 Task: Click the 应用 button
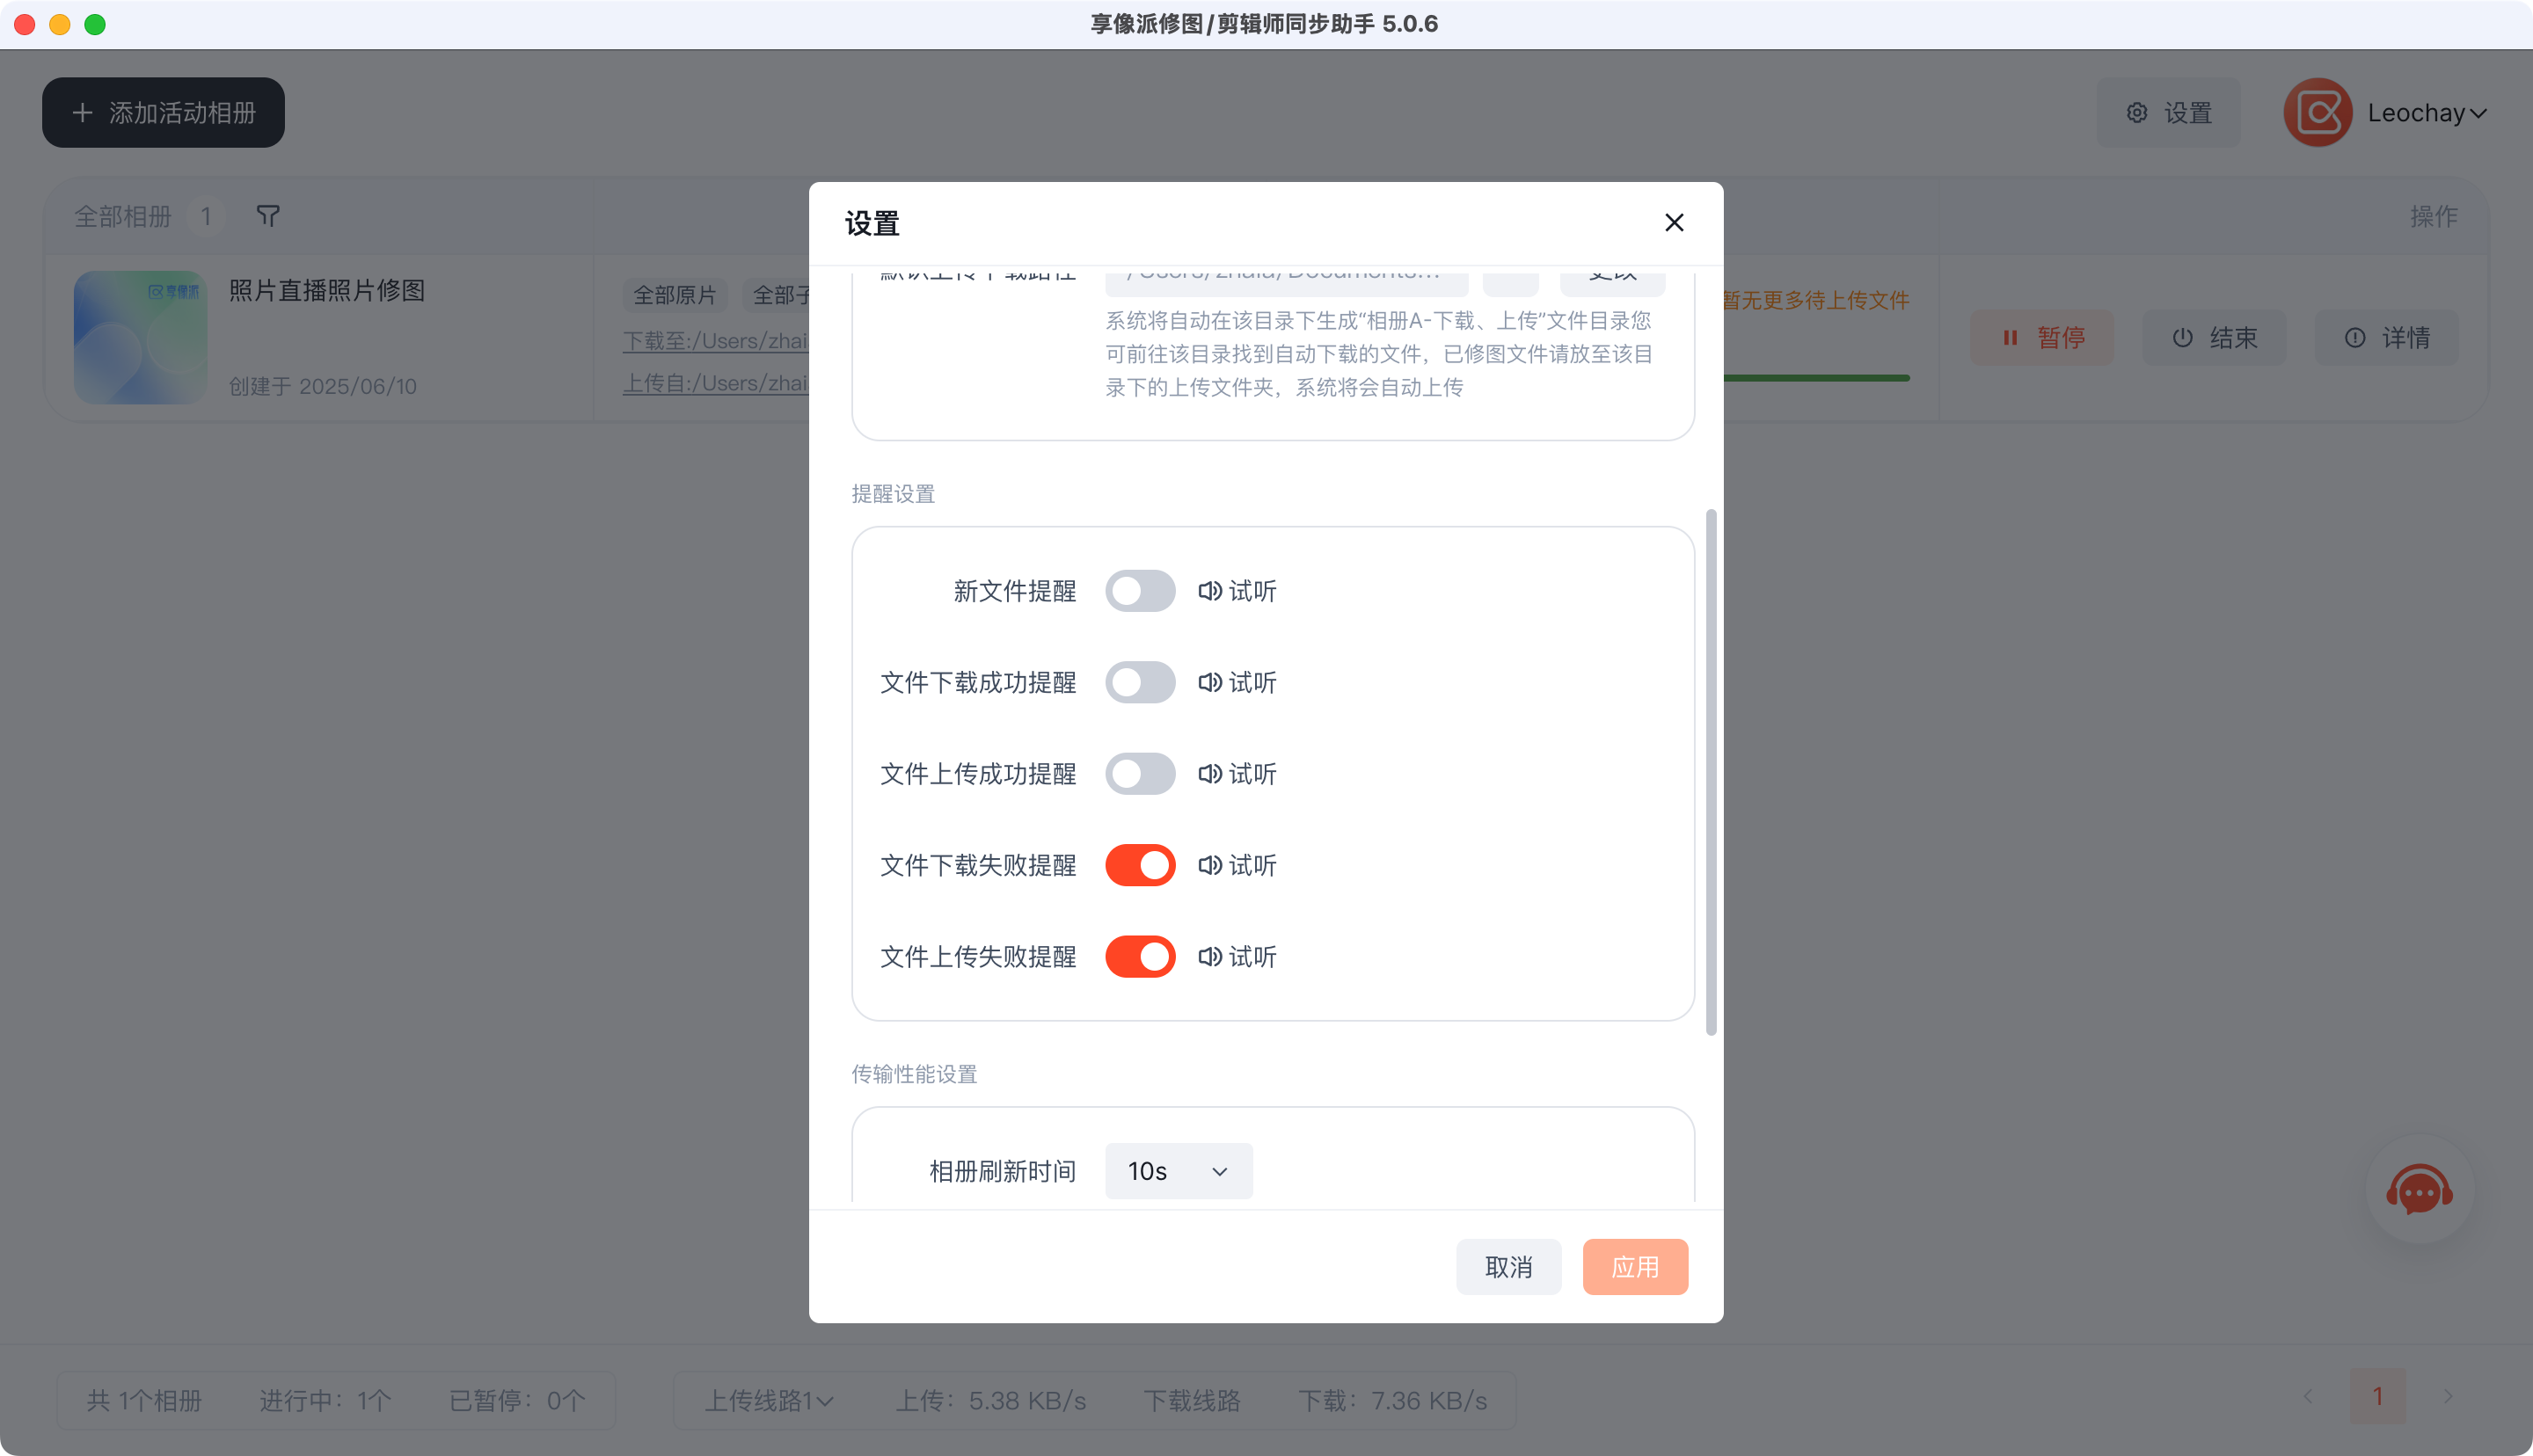click(1635, 1267)
